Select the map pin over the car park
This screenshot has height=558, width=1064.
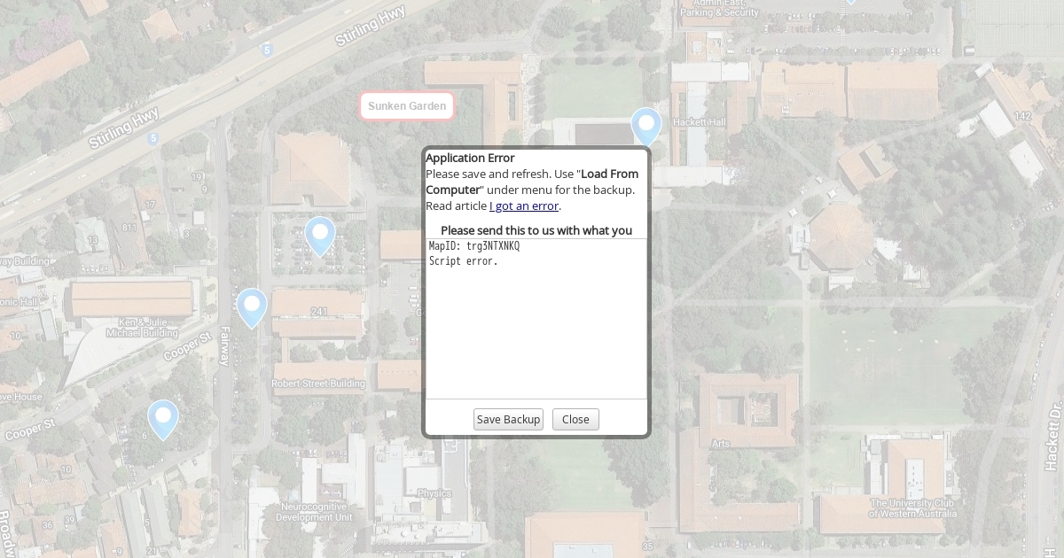[320, 235]
